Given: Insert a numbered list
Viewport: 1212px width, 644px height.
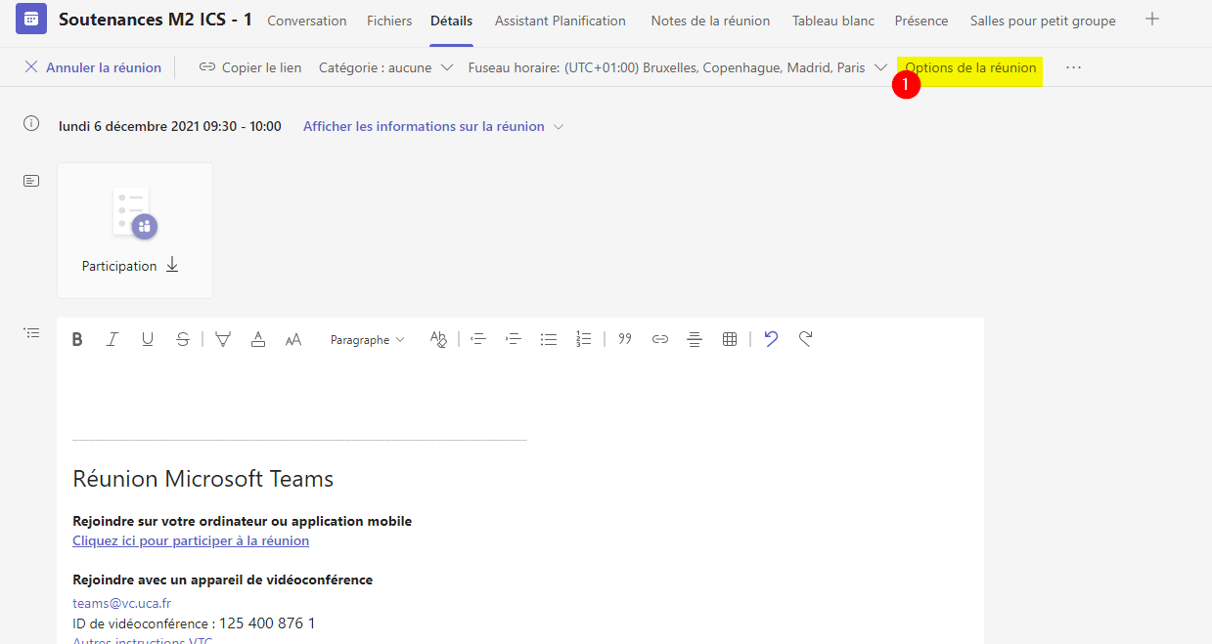Looking at the screenshot, I should [x=584, y=339].
